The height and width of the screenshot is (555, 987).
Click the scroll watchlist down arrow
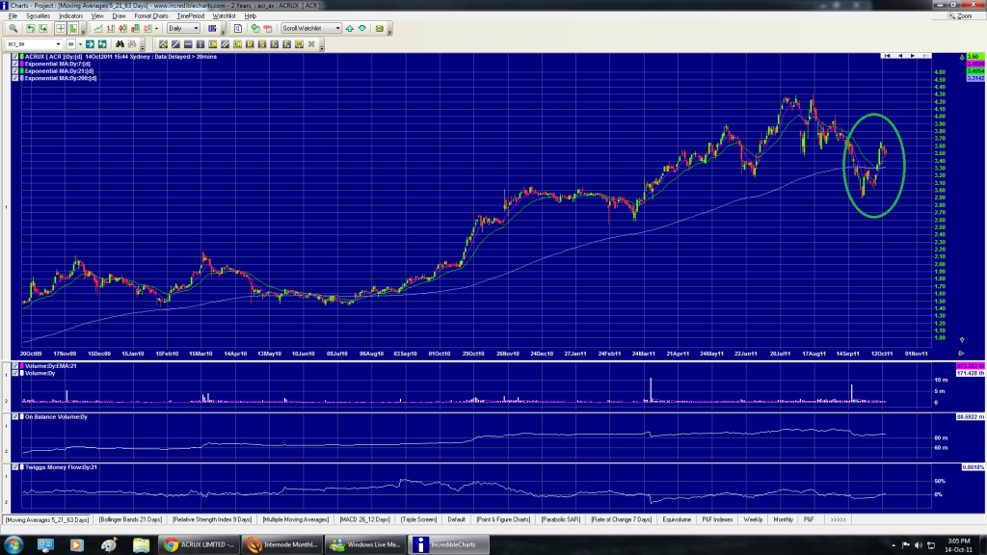(x=362, y=28)
